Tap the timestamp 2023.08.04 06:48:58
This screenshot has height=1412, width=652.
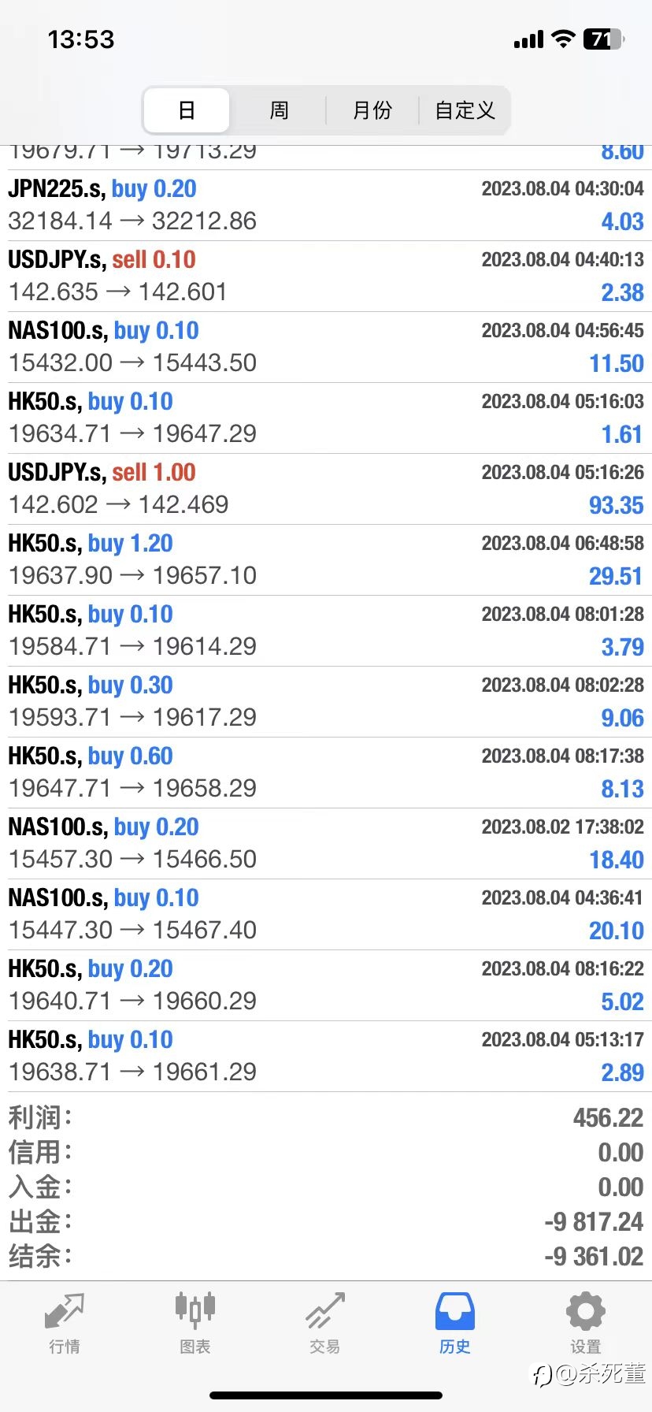pyautogui.click(x=563, y=543)
